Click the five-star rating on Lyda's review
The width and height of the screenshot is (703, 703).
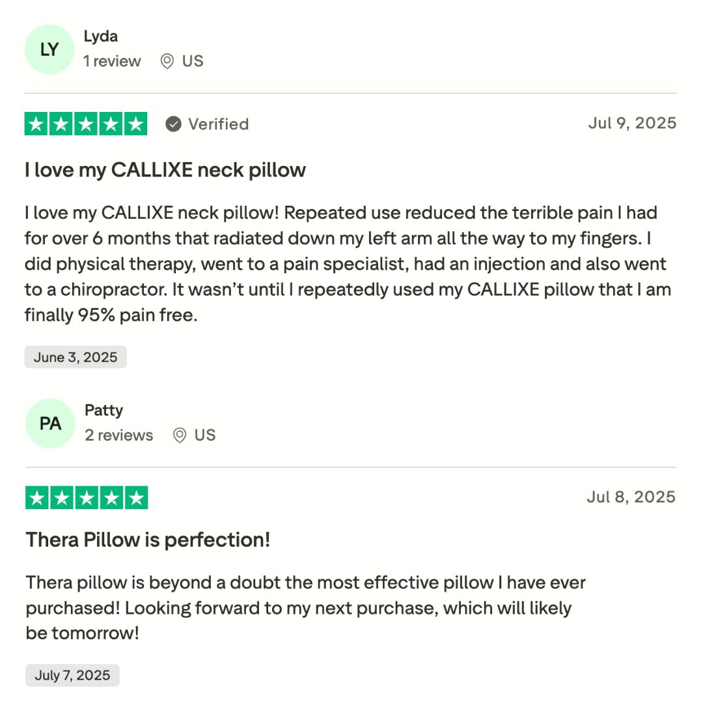point(86,124)
